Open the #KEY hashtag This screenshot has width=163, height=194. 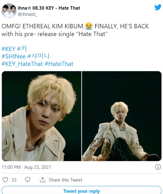click(8, 49)
